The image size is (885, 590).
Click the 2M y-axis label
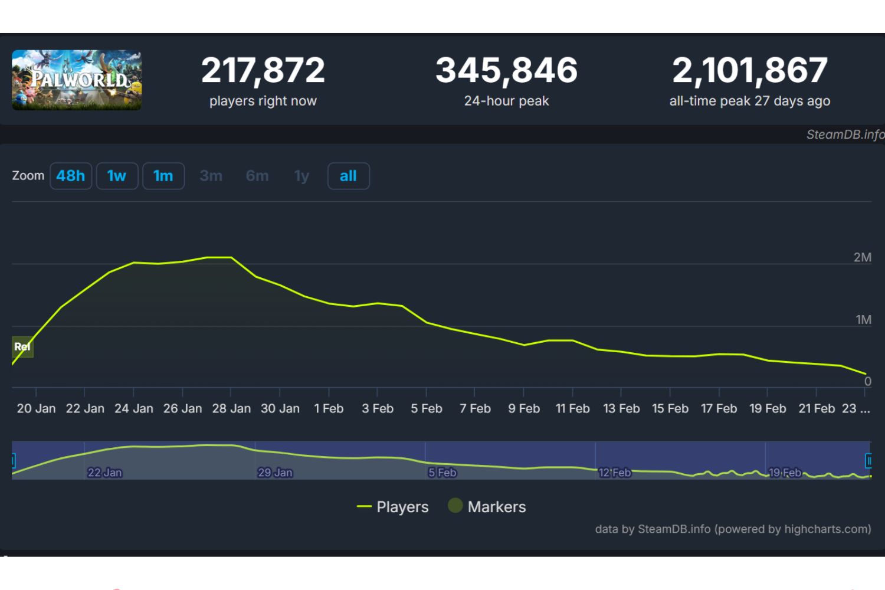coord(863,257)
